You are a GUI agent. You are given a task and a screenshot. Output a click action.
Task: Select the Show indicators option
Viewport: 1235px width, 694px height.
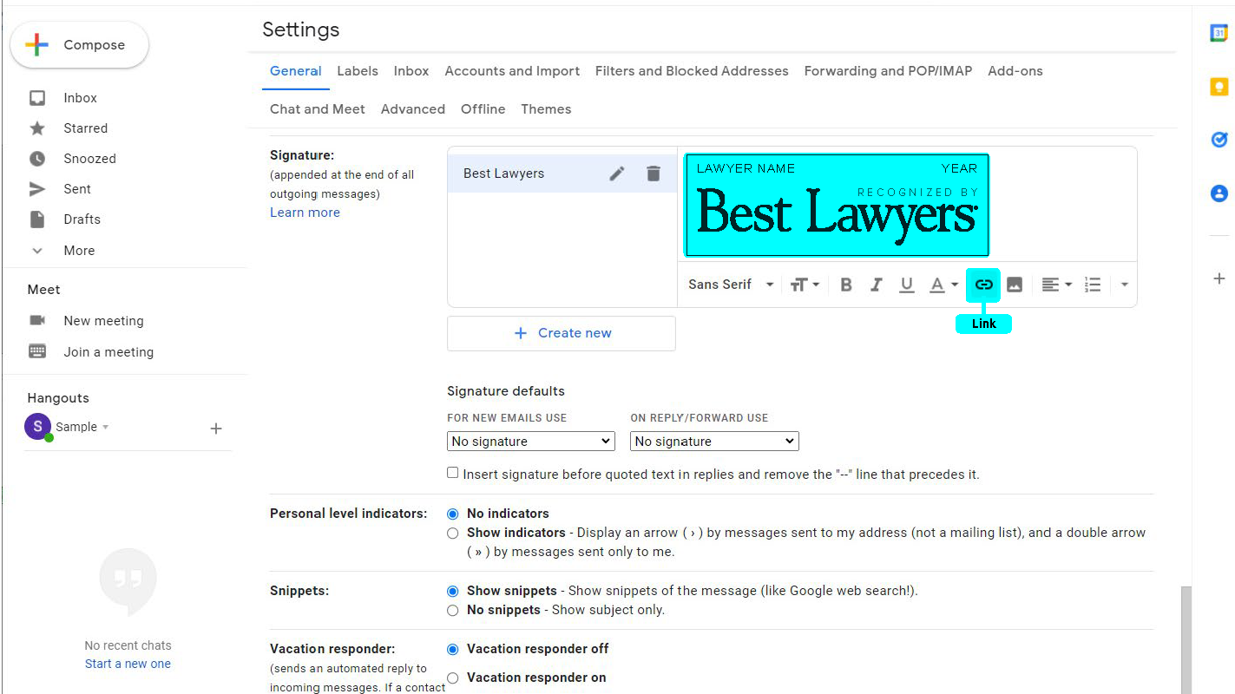pyautogui.click(x=452, y=533)
